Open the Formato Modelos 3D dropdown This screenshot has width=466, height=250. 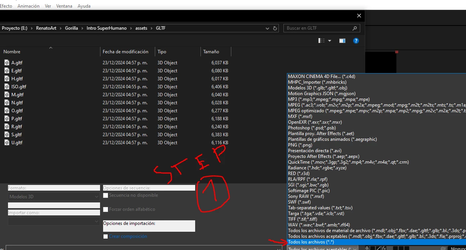point(54,197)
